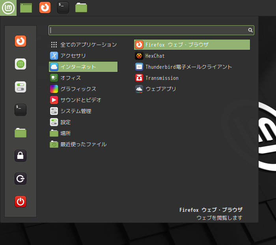Screen dimensions: 276x245
Task: Click the ウェブアプリ cloud icon
Action: click(x=139, y=89)
